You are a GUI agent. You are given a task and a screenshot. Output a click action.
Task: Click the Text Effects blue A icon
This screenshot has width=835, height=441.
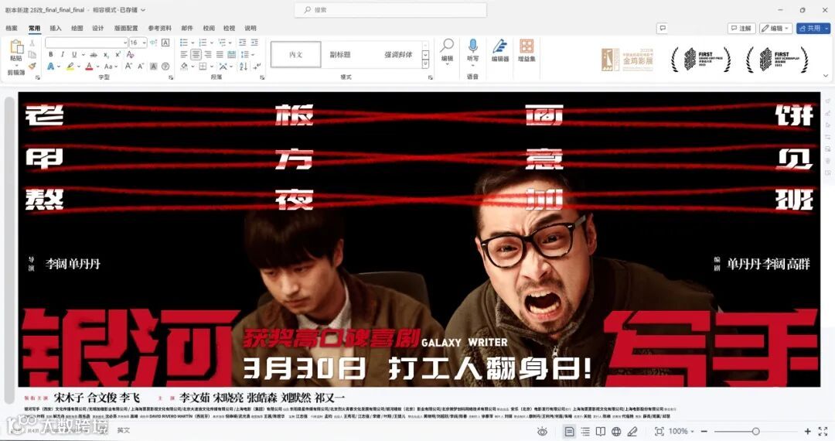pos(50,67)
